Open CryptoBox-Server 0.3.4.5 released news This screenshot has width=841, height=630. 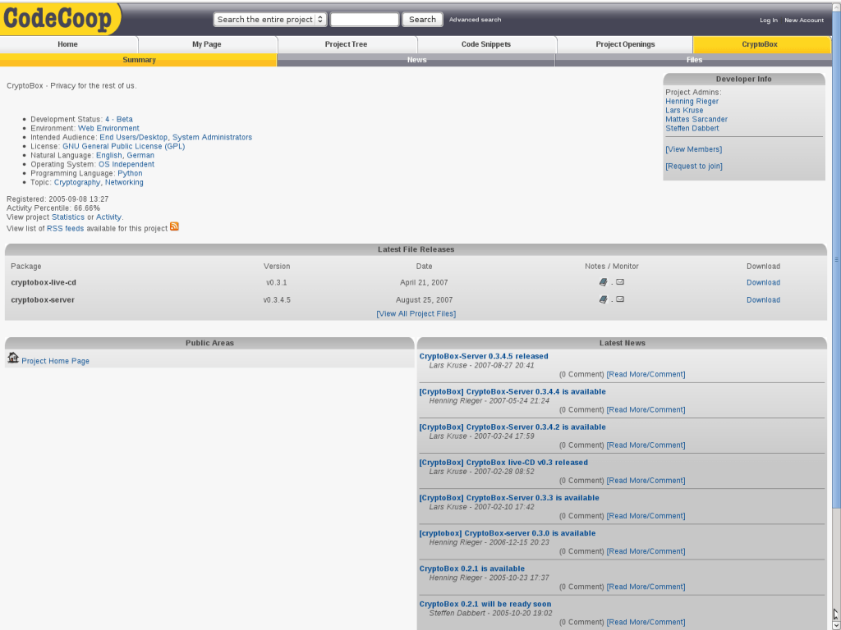[x=484, y=356]
